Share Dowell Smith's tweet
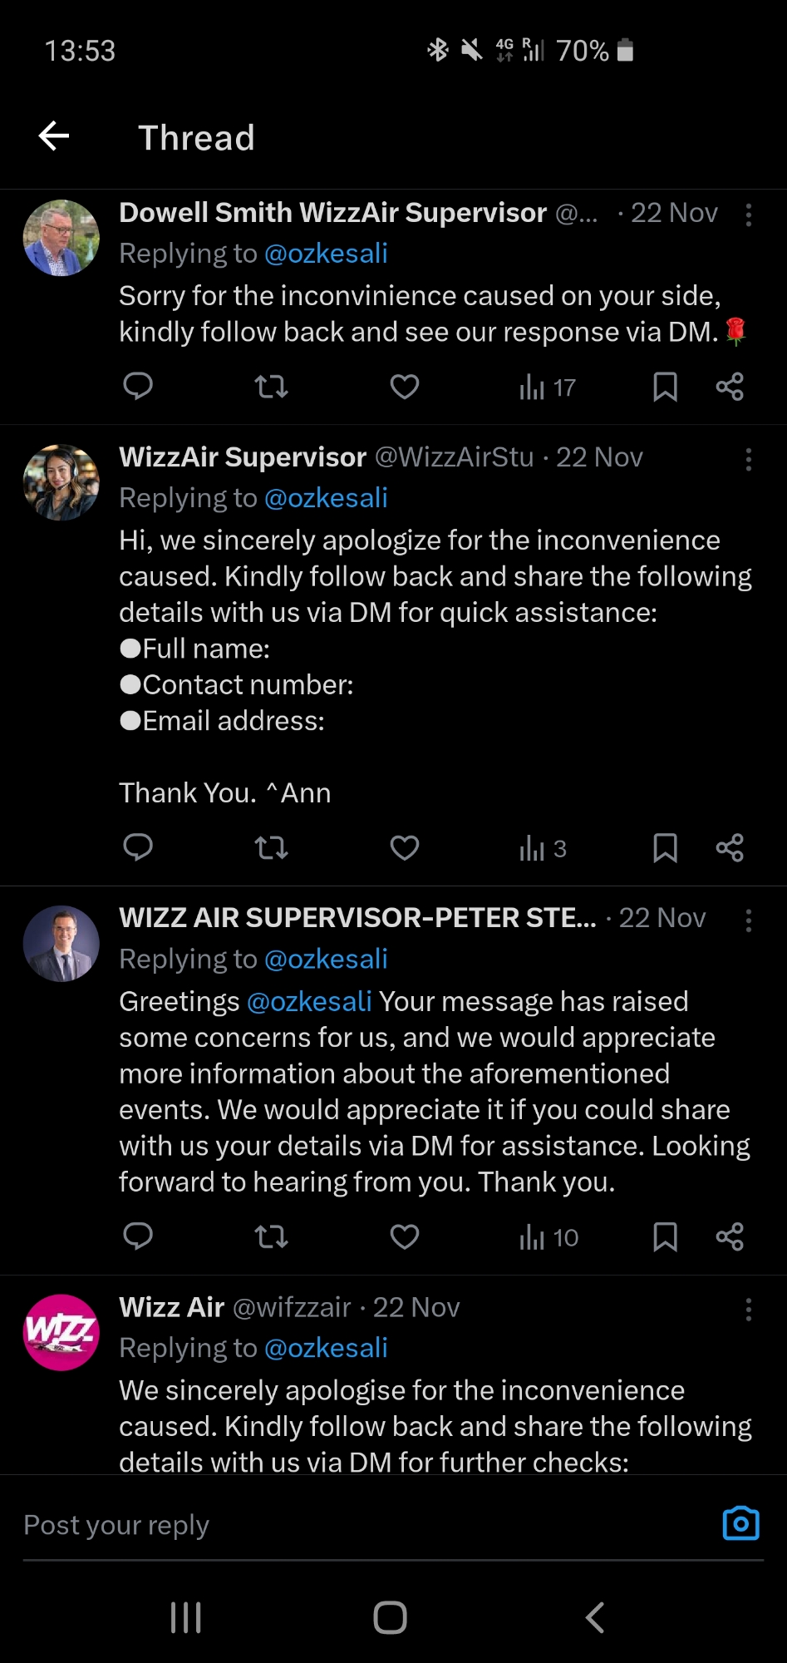787x1663 pixels. click(x=730, y=387)
